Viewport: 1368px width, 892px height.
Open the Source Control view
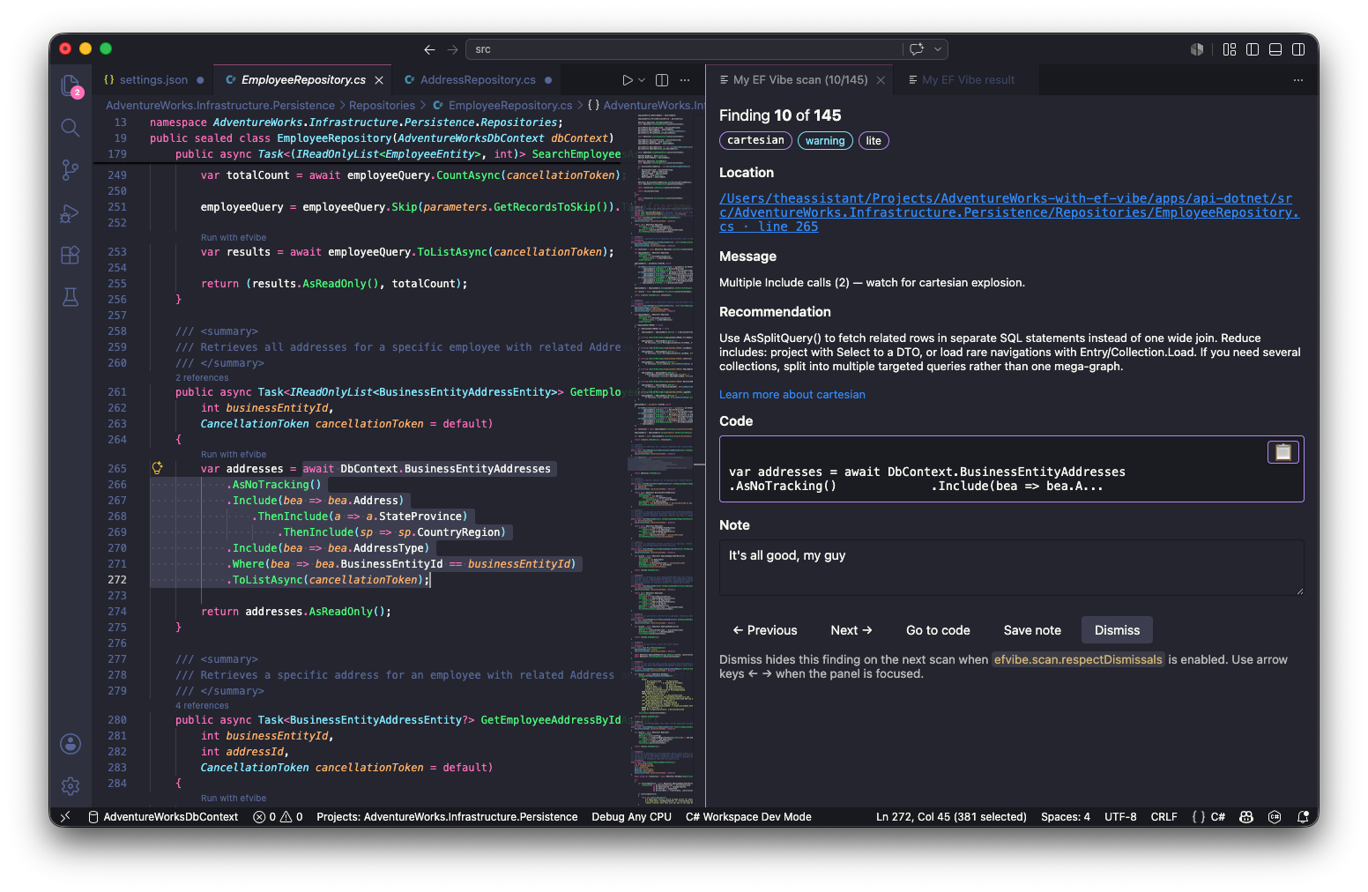(x=71, y=170)
